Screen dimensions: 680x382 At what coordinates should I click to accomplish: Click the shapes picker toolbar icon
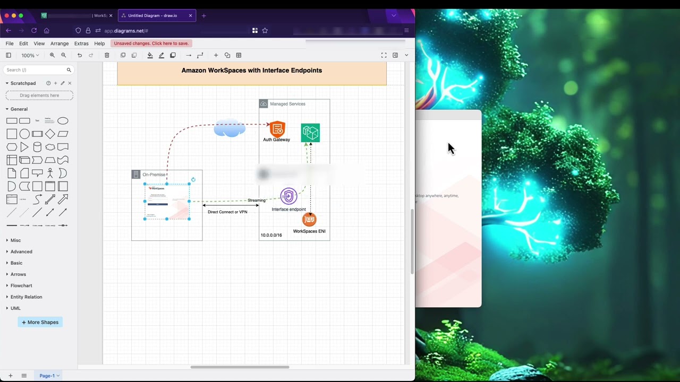coord(227,55)
